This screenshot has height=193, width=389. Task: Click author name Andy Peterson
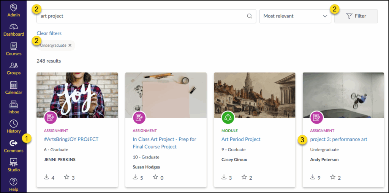point(324,159)
